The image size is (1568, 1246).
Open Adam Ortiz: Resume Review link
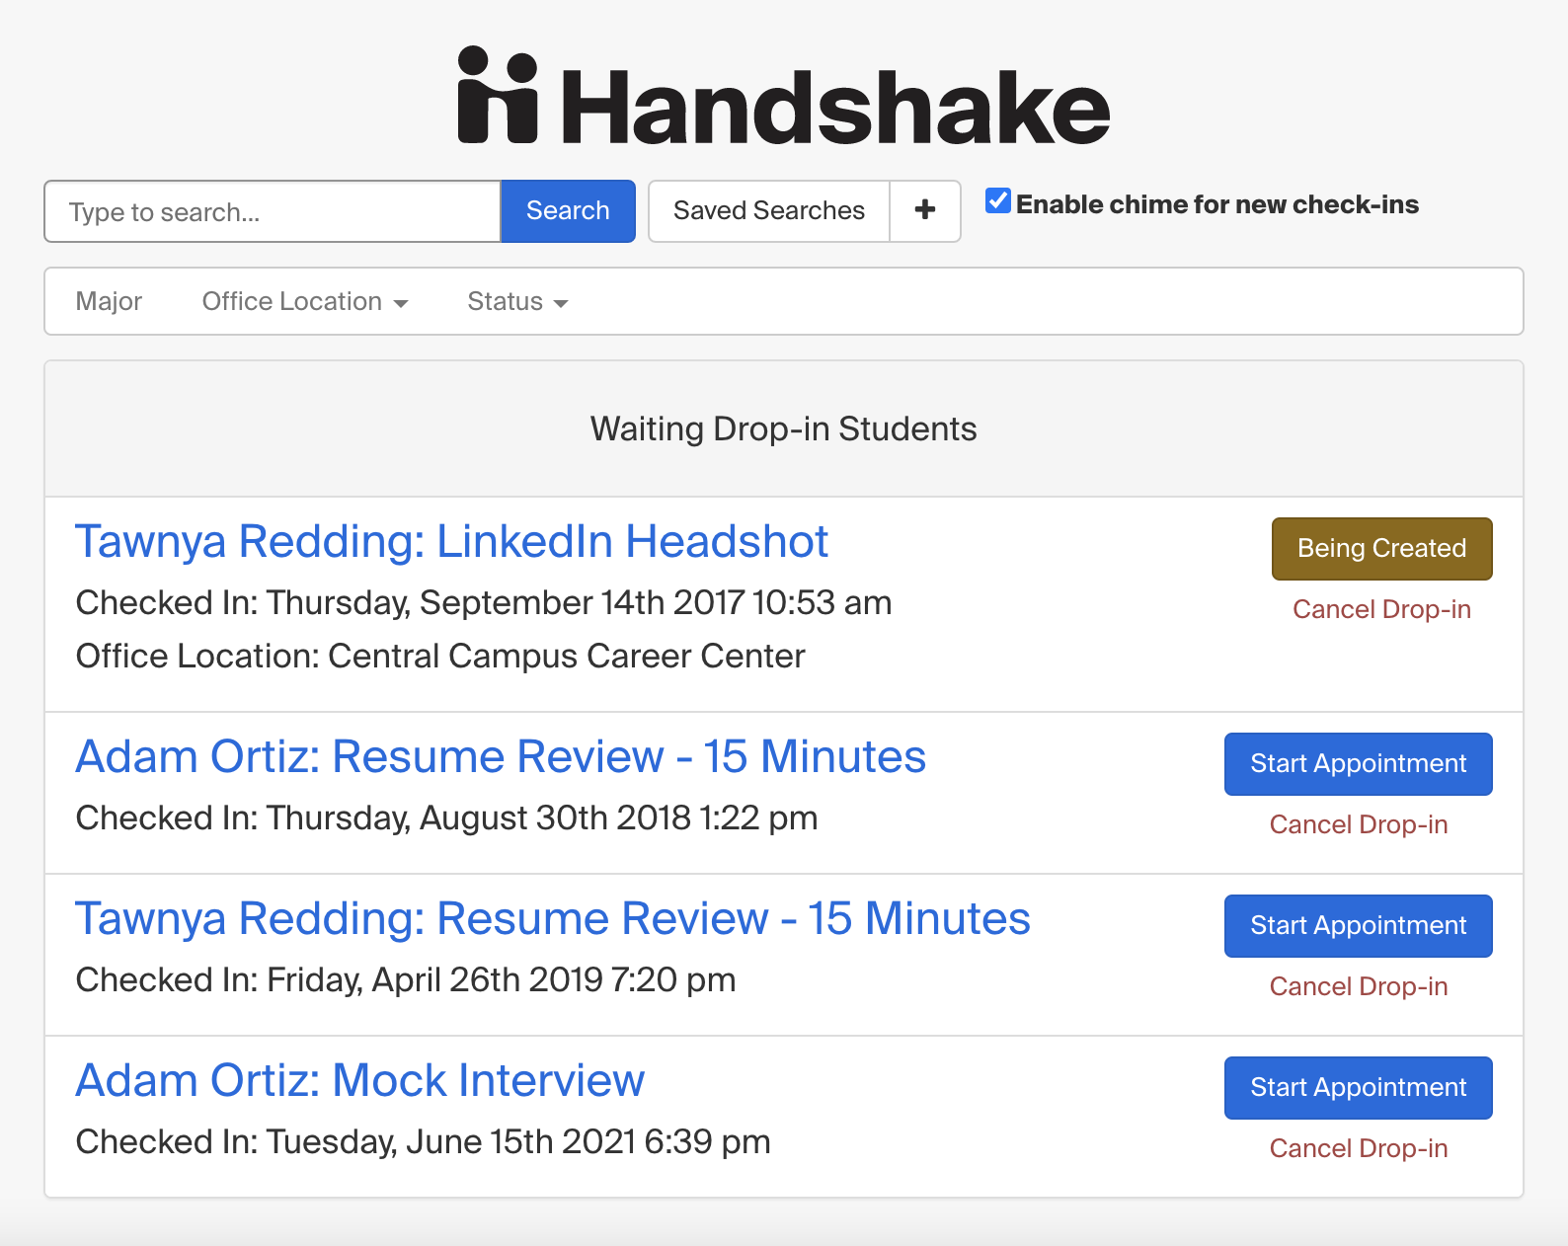point(501,756)
